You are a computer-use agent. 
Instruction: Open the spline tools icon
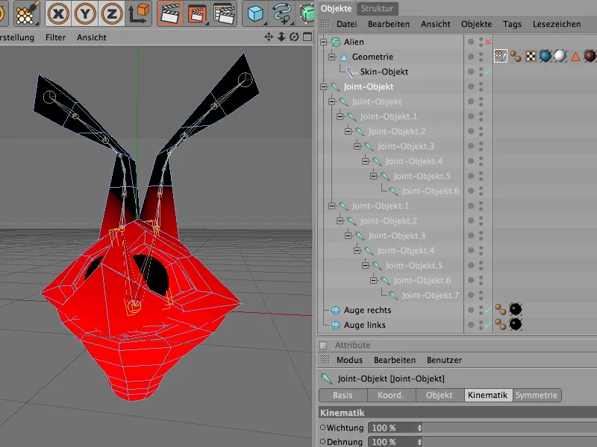tap(283, 13)
